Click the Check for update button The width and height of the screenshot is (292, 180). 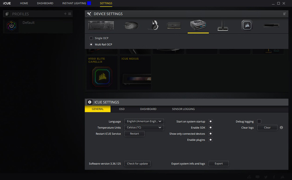pyautogui.click(x=137, y=164)
